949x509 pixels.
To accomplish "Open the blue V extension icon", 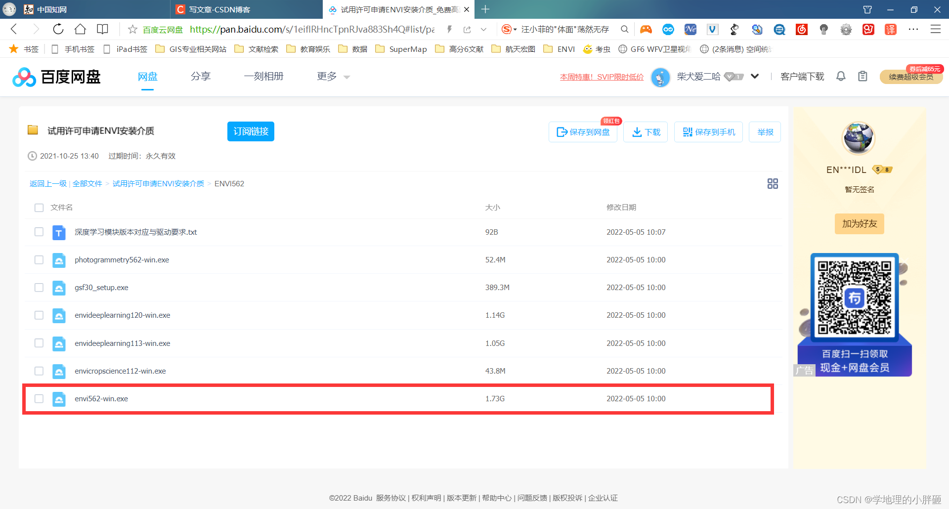I will tap(712, 29).
